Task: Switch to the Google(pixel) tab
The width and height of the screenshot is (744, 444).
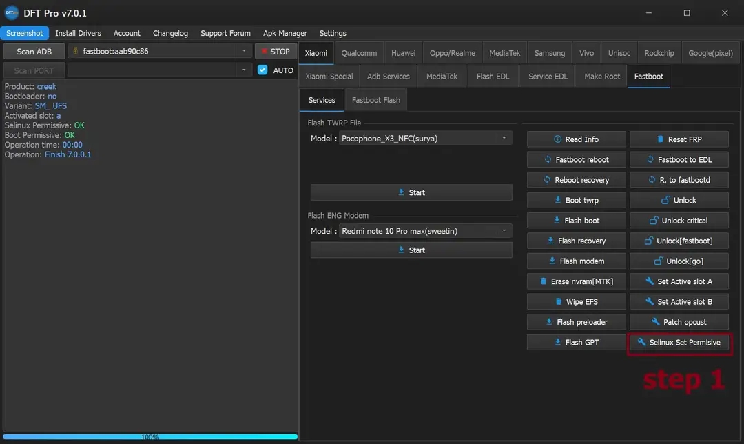Action: 710,53
